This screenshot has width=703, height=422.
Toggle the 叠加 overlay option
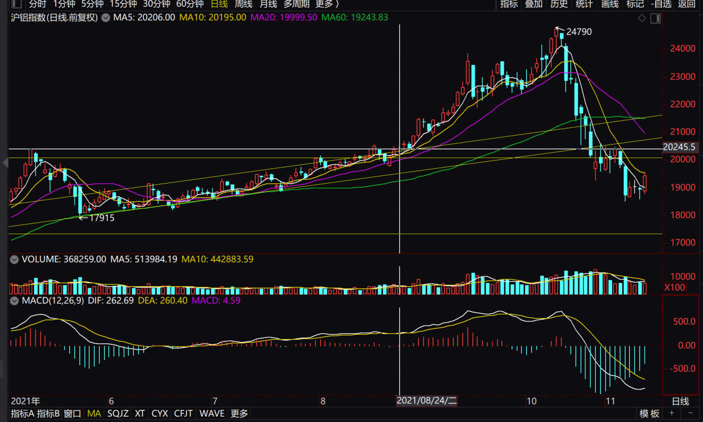pyautogui.click(x=534, y=4)
